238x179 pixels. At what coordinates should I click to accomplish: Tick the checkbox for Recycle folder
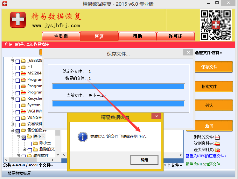(17, 99)
